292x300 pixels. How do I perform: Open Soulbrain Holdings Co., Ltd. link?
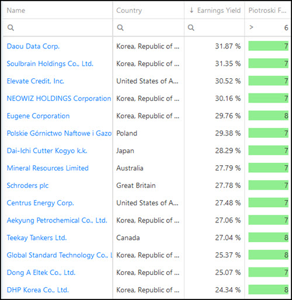coord(50,64)
